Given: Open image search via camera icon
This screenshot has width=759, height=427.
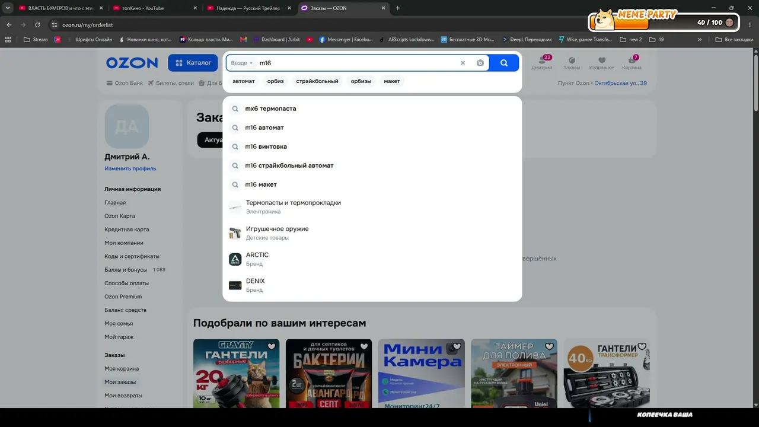Looking at the screenshot, I should [480, 63].
